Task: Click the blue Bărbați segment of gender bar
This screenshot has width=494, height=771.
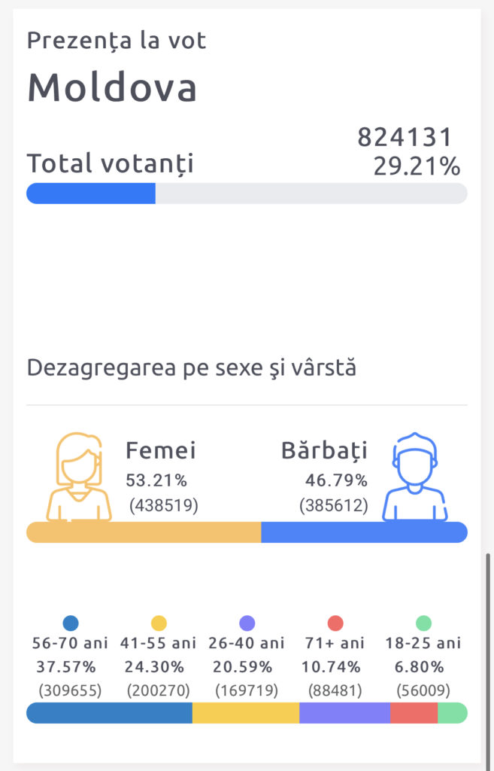Action: click(x=364, y=532)
